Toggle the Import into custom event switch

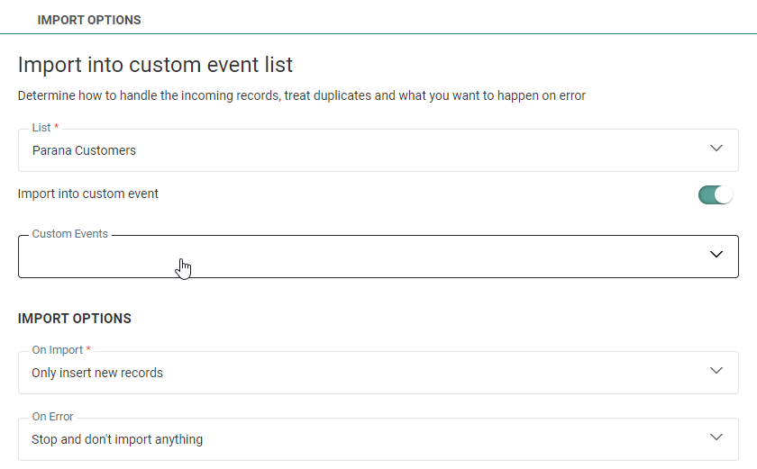point(716,194)
